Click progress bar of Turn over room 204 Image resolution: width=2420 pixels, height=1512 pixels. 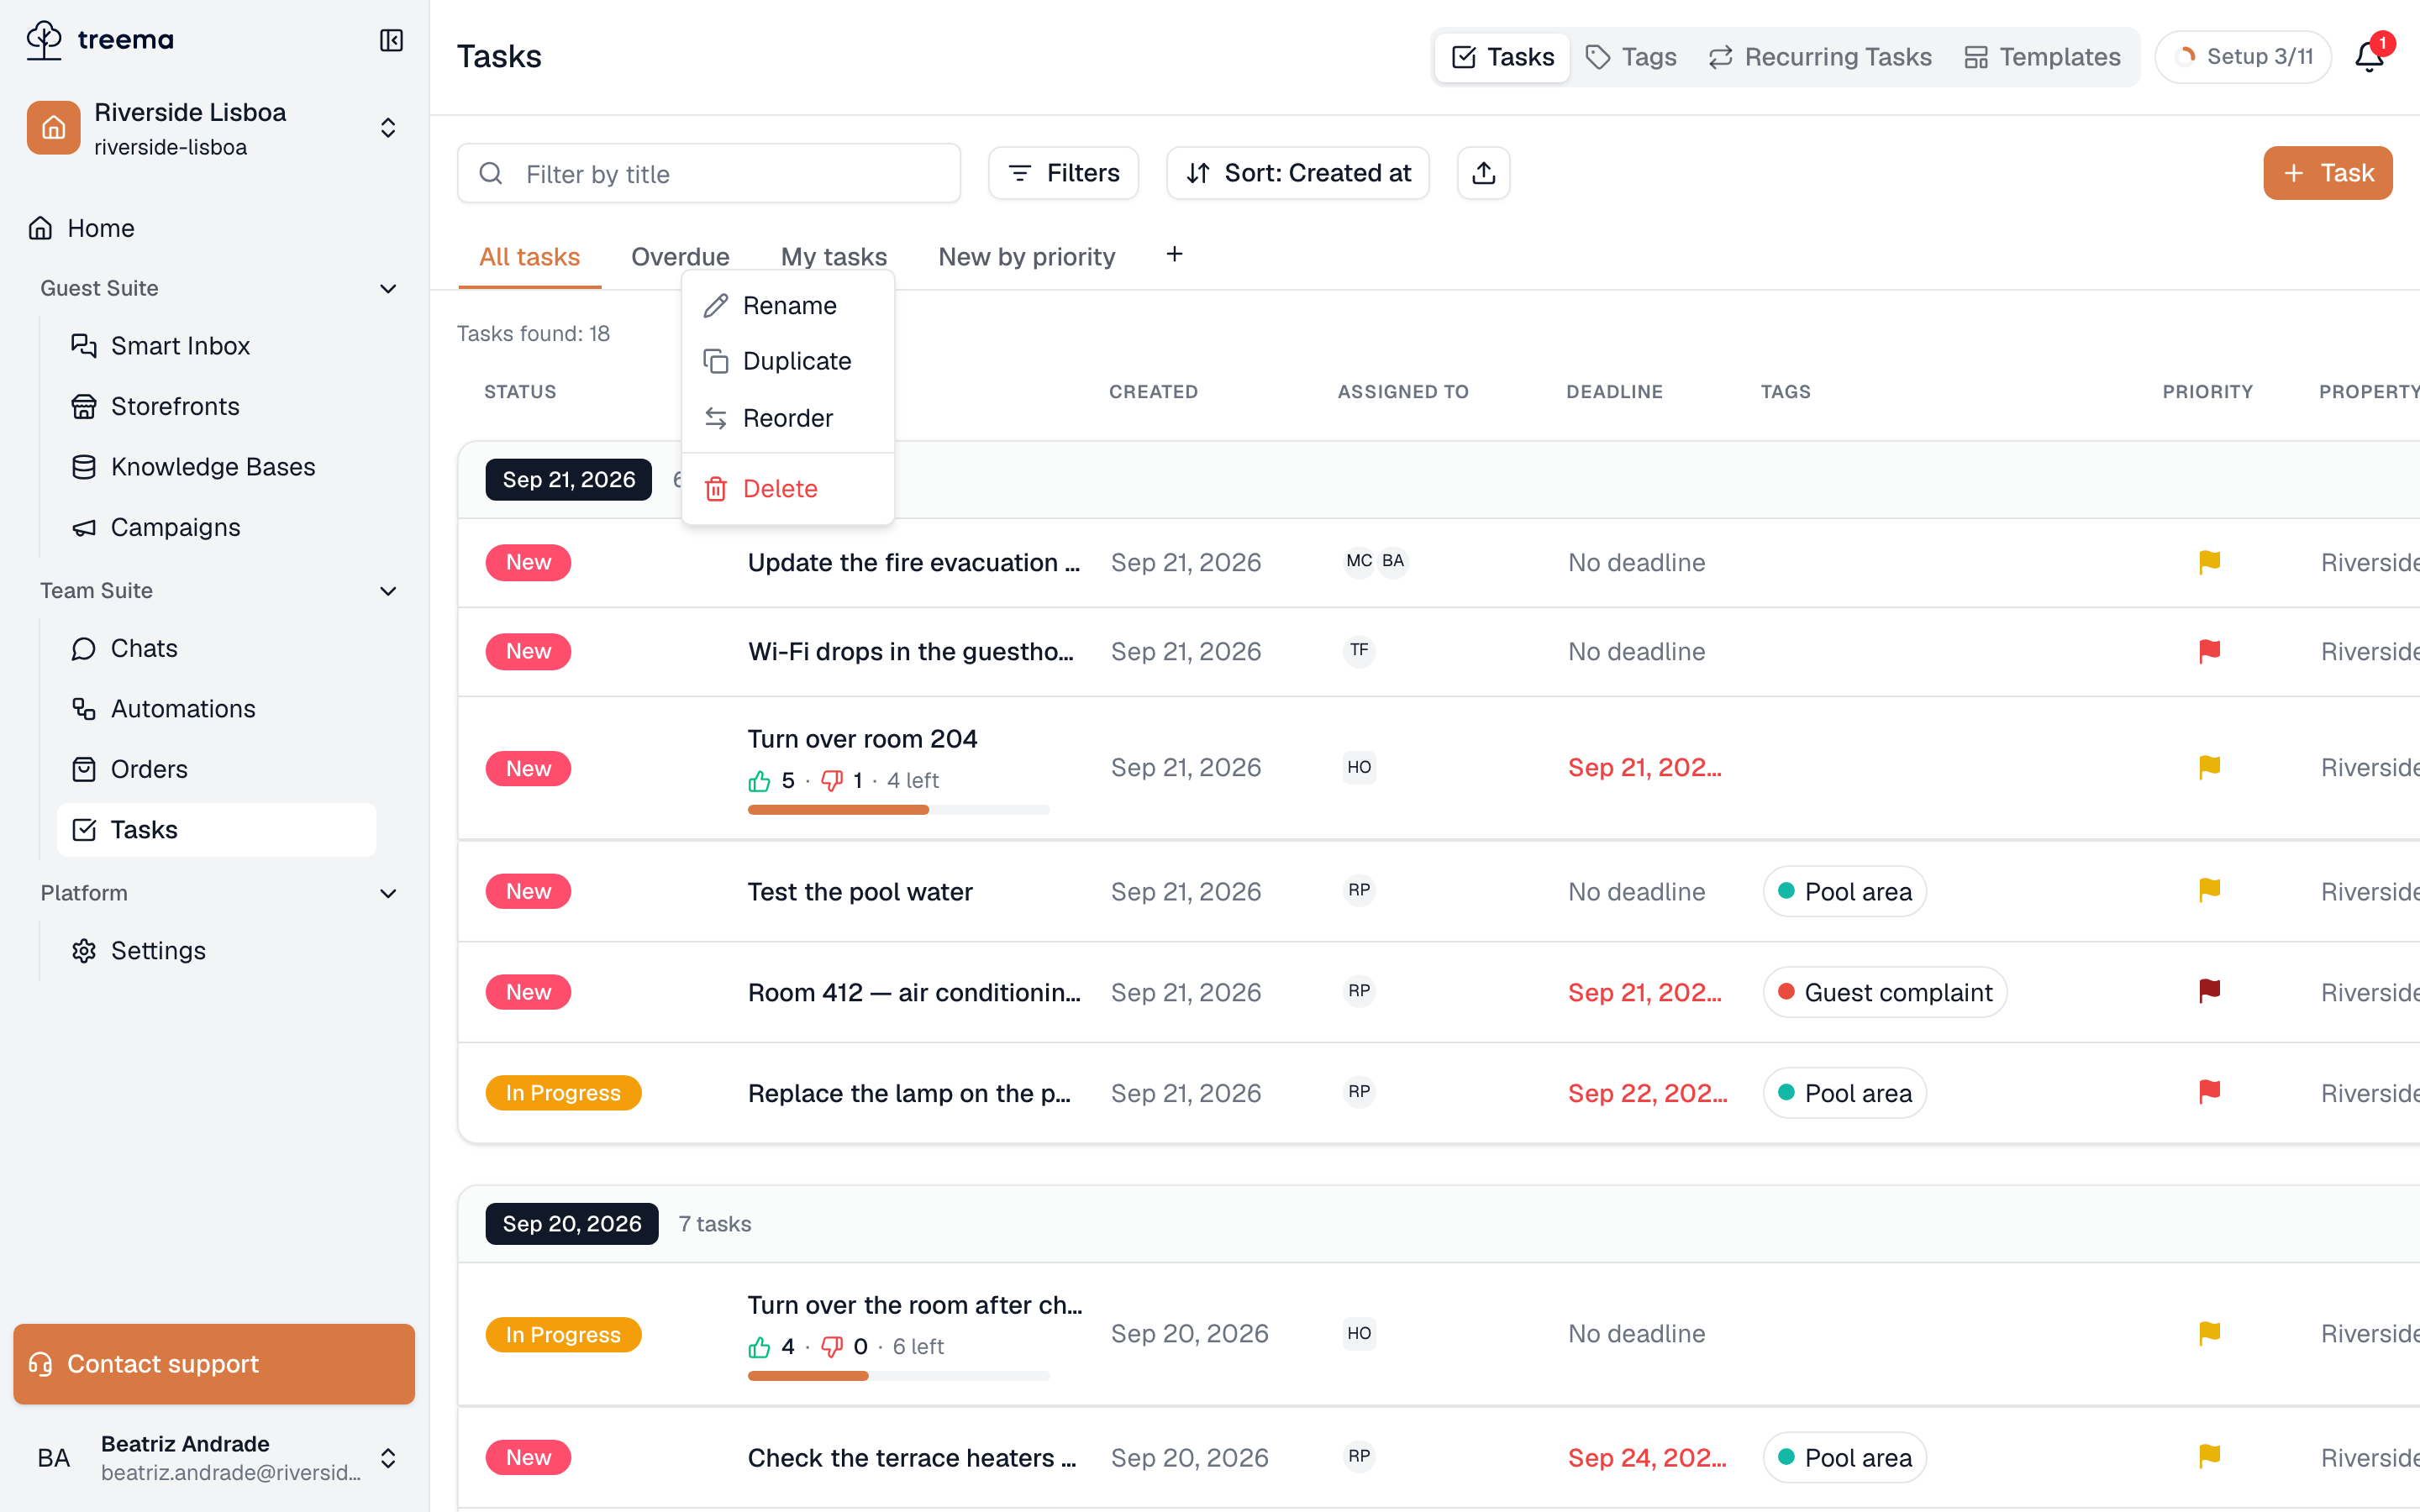[x=898, y=810]
